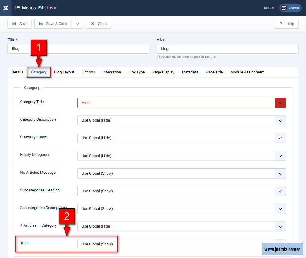Switch to the Options tab
The width and height of the screenshot is (306, 258).
(88, 72)
